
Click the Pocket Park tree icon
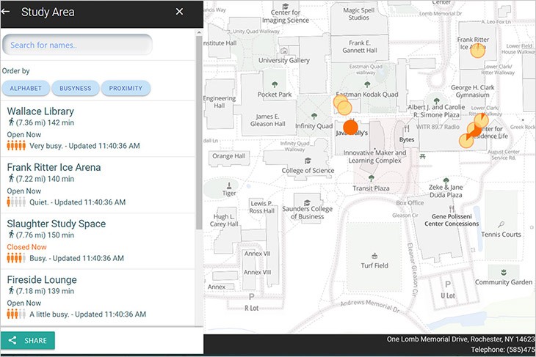point(275,84)
